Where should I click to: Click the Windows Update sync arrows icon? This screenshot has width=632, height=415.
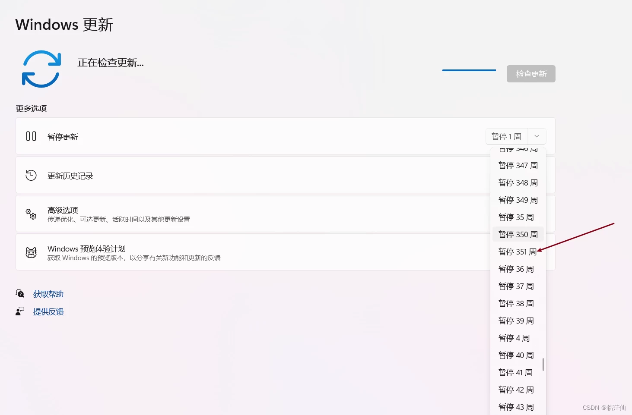[x=41, y=69]
